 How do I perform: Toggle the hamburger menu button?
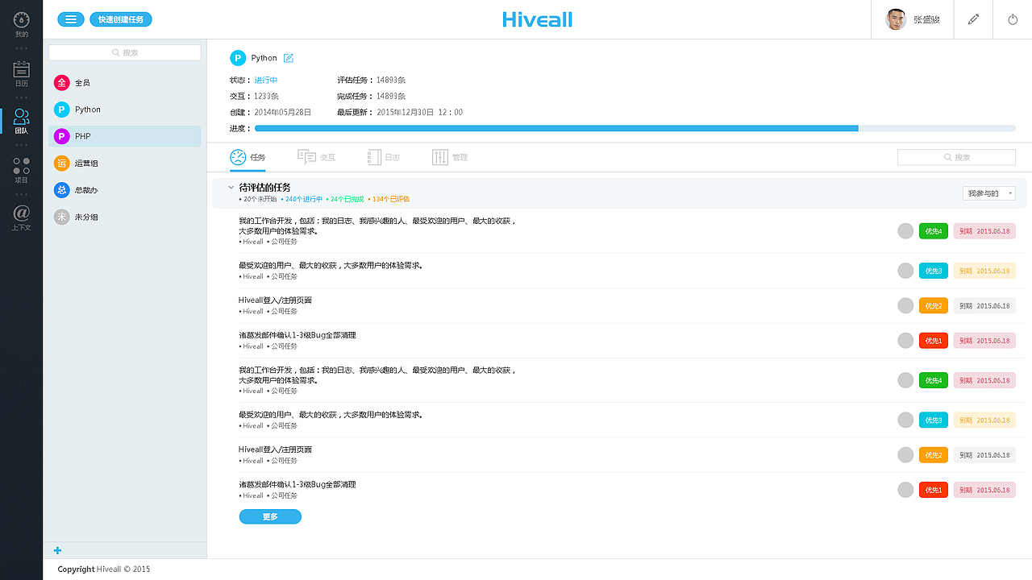click(71, 19)
